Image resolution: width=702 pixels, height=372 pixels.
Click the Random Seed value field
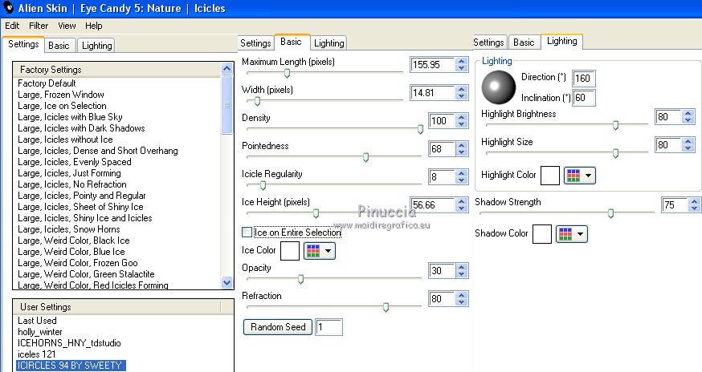pyautogui.click(x=329, y=327)
